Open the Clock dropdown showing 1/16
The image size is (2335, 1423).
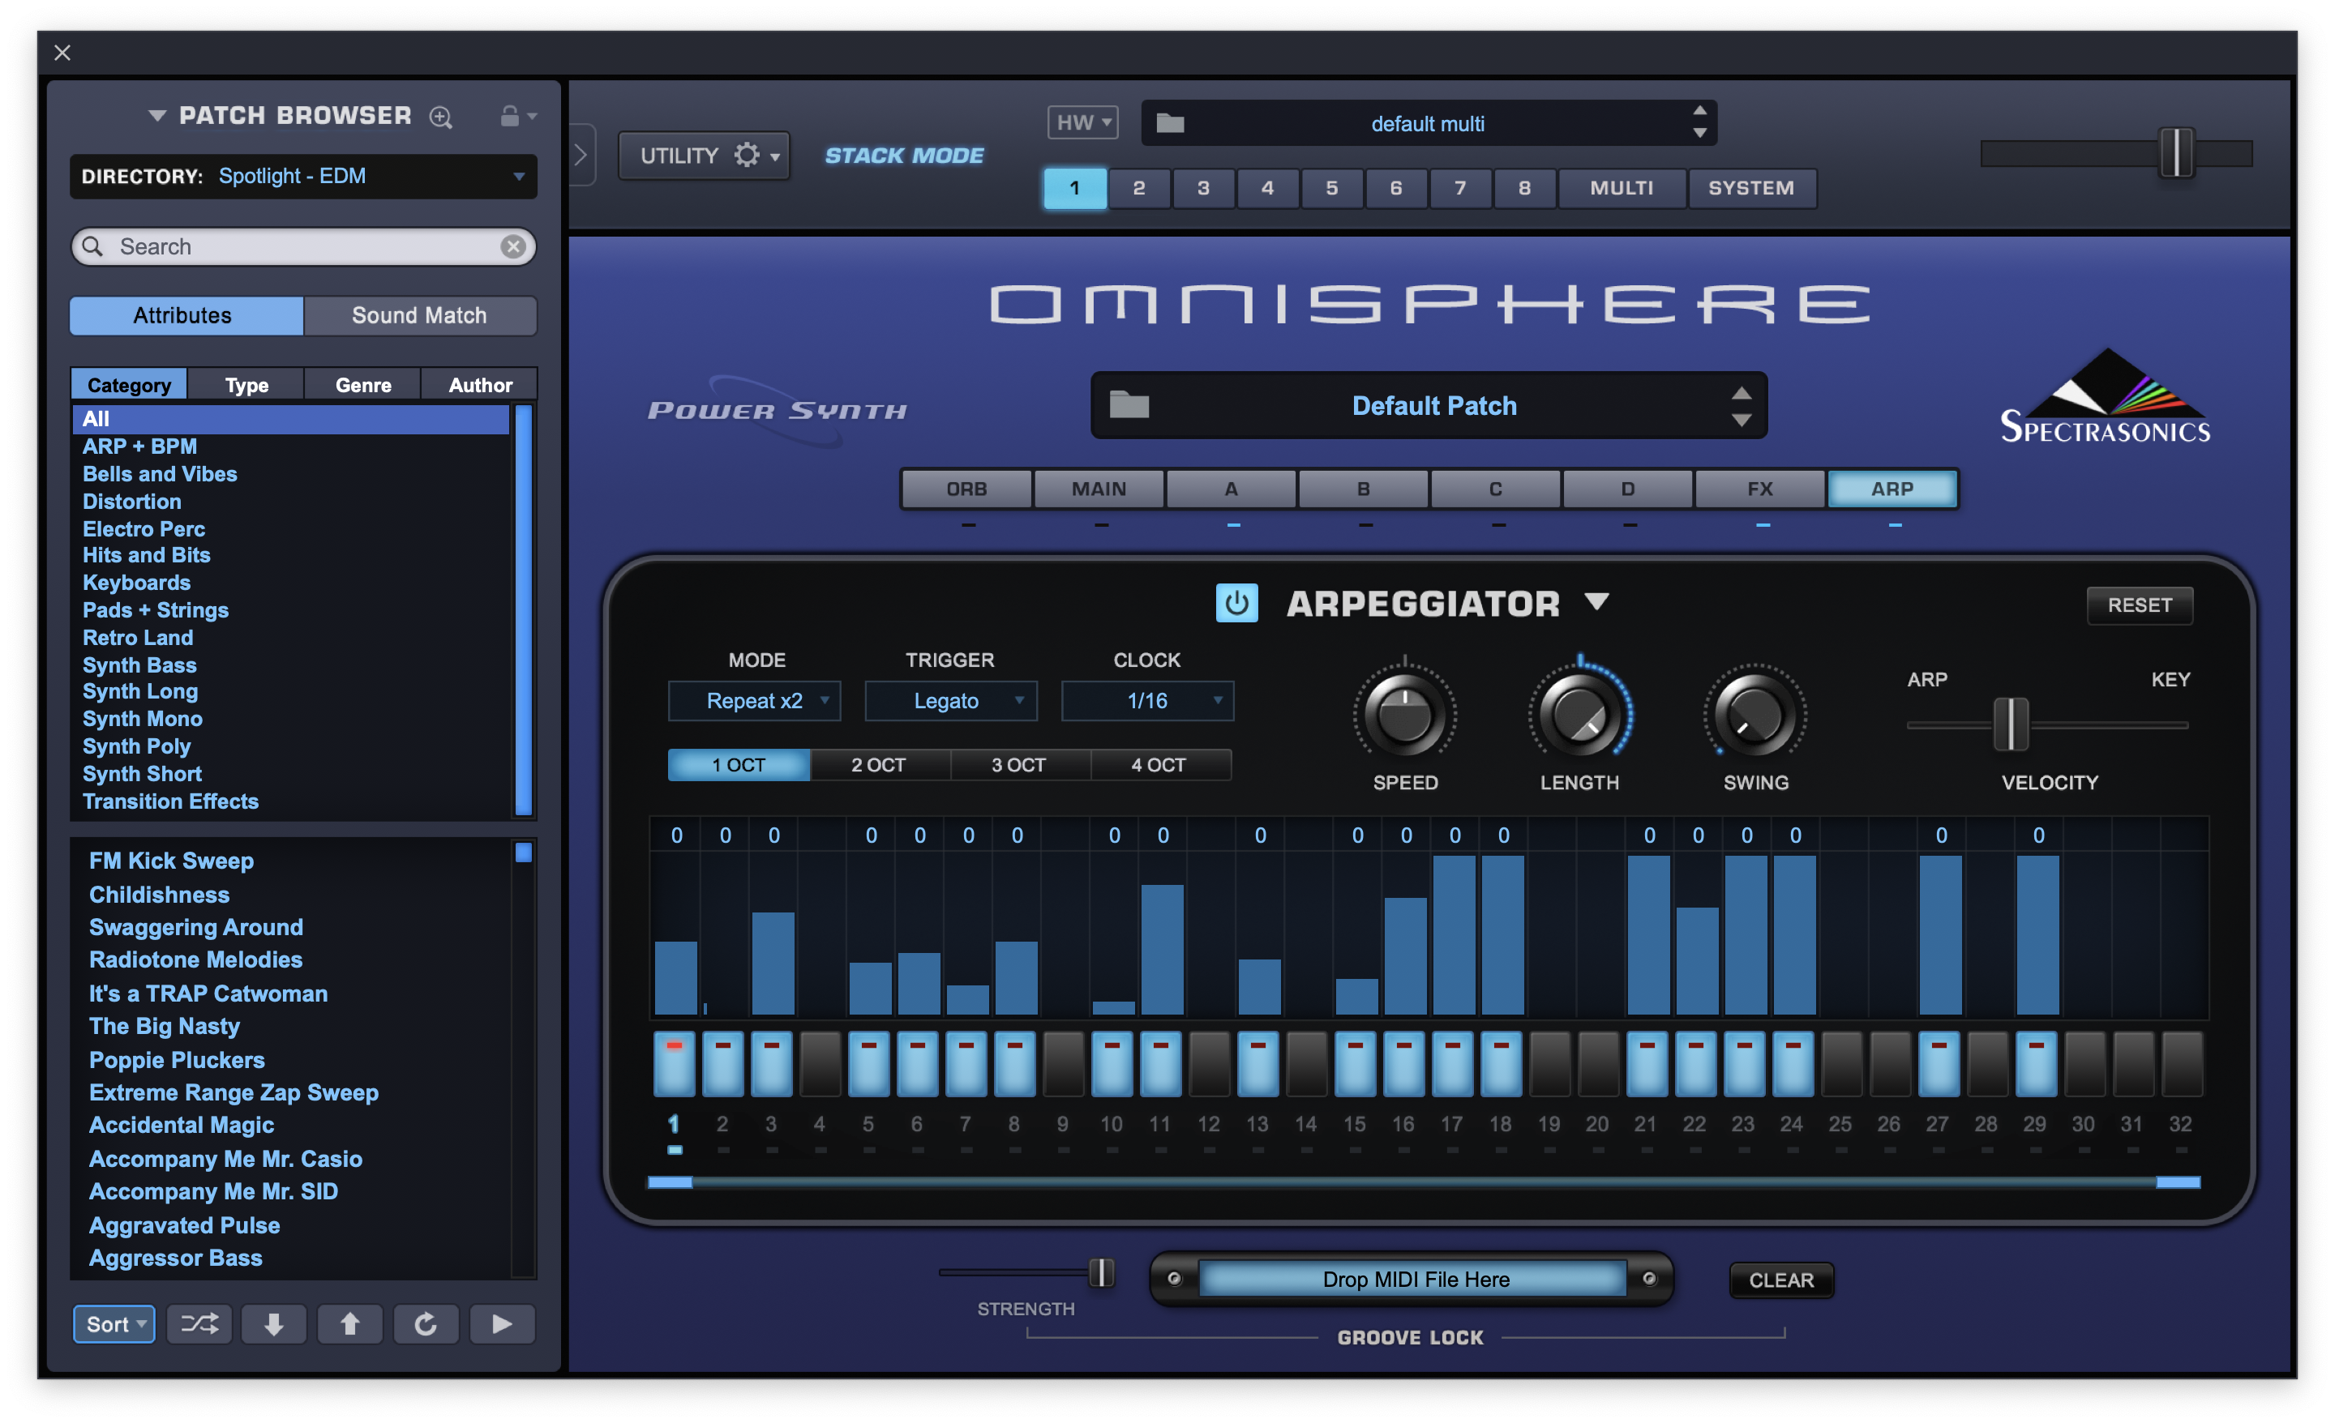(x=1146, y=701)
